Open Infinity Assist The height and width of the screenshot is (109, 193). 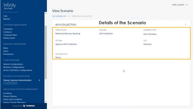9,38
